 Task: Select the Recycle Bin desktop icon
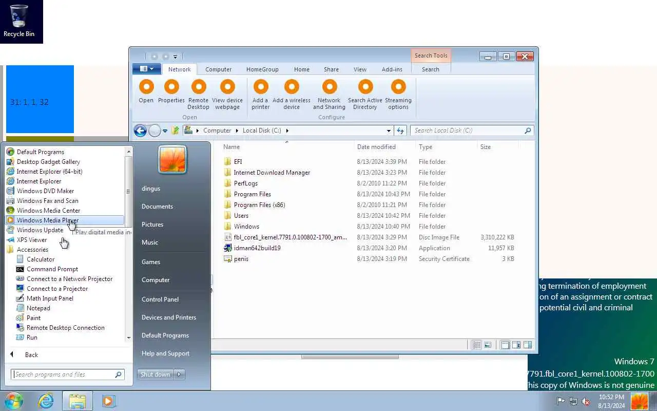click(19, 21)
